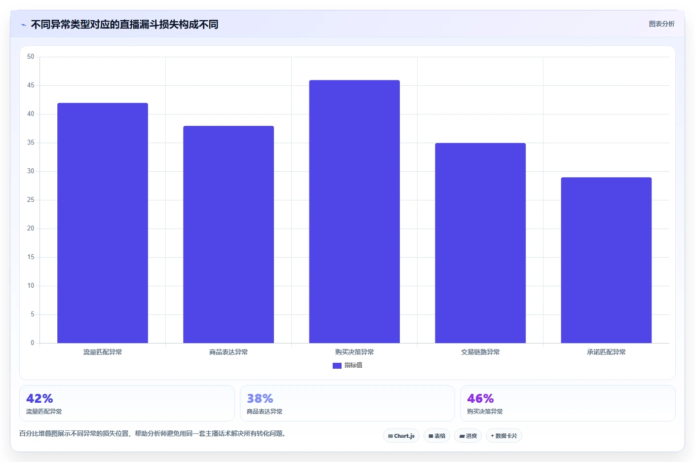Toggle the 指标值 legend color swatch
The height and width of the screenshot is (462, 695).
[337, 366]
